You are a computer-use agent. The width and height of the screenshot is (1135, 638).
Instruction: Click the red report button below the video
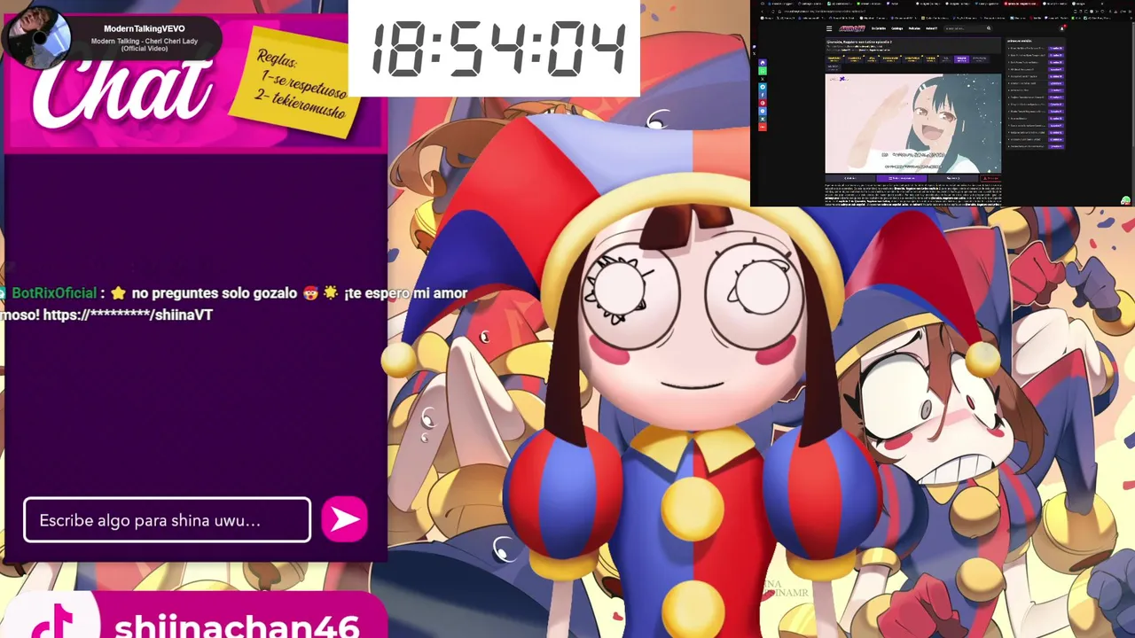(x=990, y=178)
